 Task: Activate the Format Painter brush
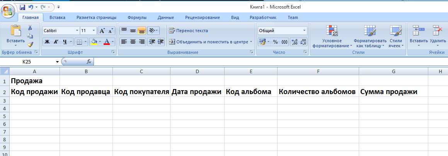coord(30,44)
